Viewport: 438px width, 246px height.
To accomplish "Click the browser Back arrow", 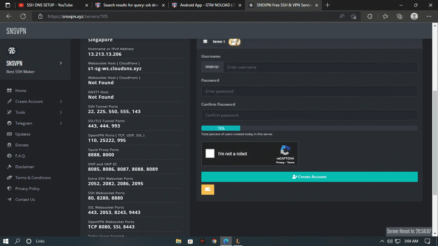I will click(9, 16).
